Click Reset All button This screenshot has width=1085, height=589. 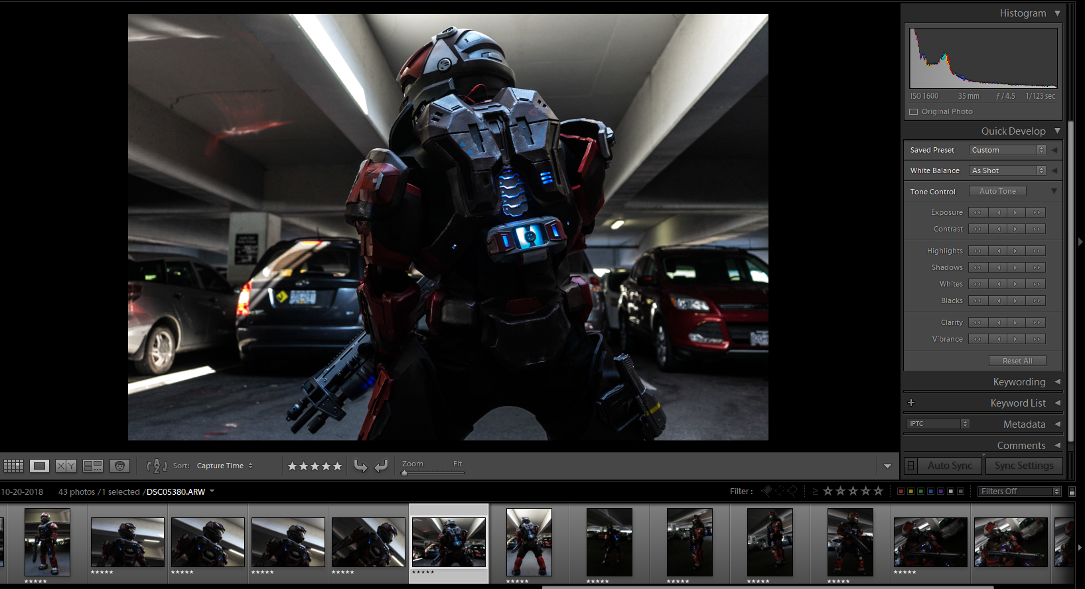[x=1017, y=361]
